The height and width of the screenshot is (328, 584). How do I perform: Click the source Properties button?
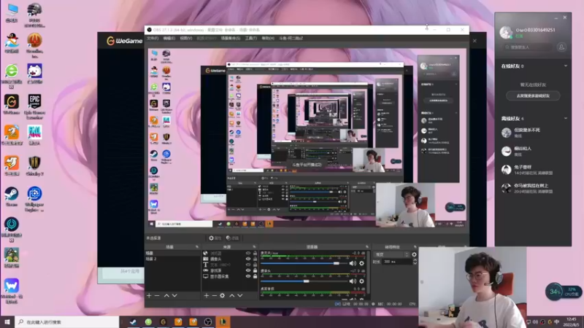(x=215, y=238)
